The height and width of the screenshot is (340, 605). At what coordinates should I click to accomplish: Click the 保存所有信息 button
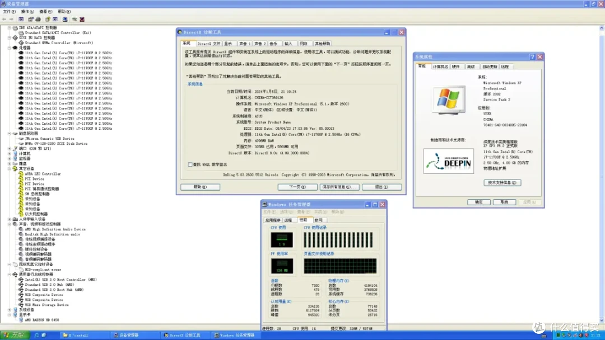339,187
